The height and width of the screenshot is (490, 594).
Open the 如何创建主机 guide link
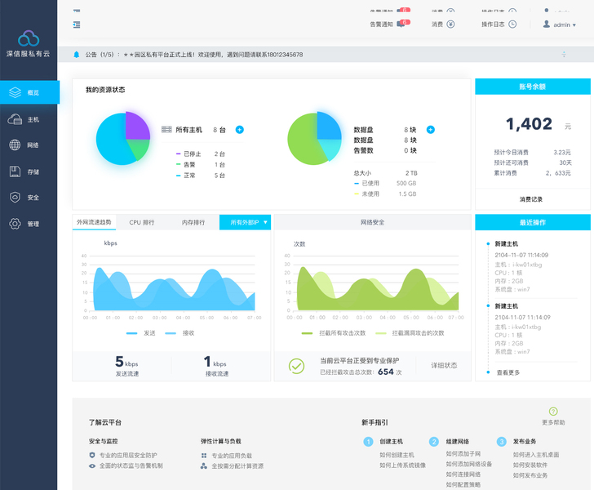point(397,455)
